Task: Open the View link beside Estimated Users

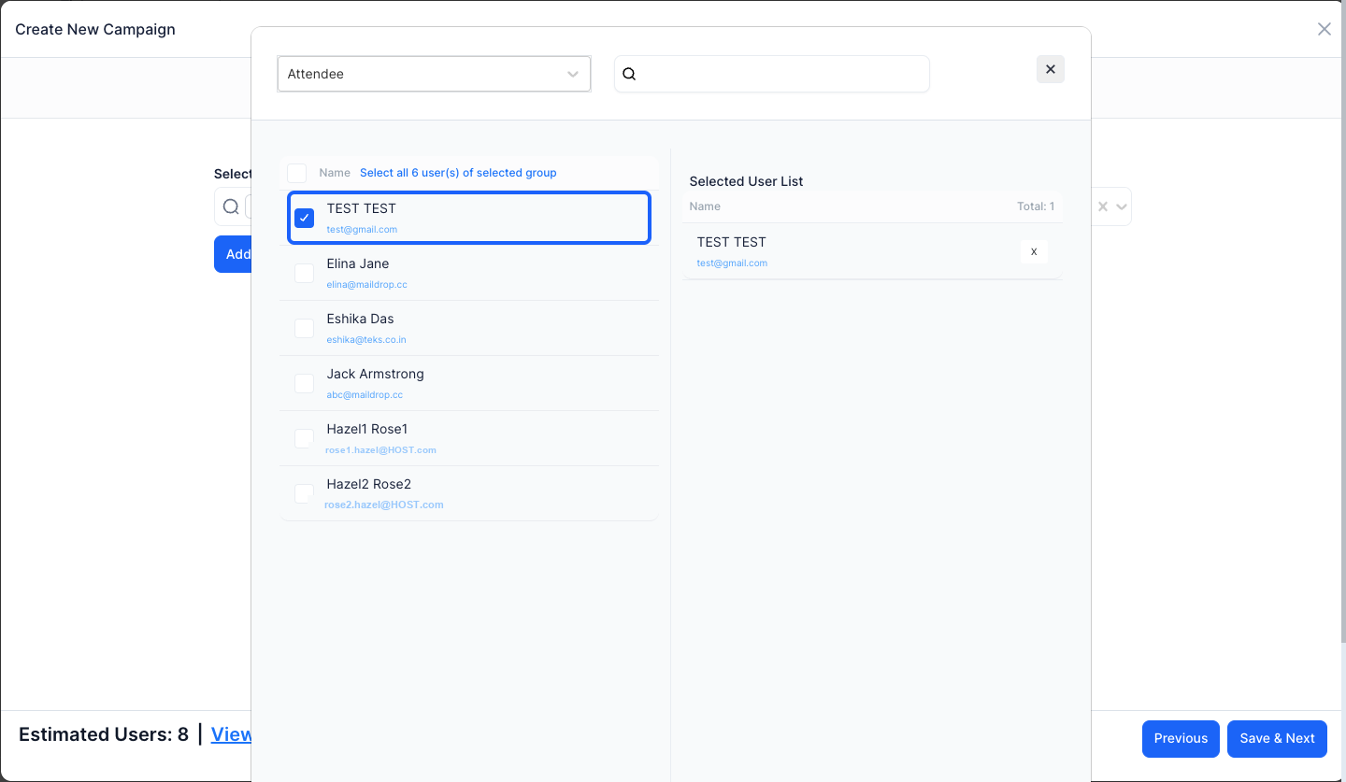Action: pos(231,734)
